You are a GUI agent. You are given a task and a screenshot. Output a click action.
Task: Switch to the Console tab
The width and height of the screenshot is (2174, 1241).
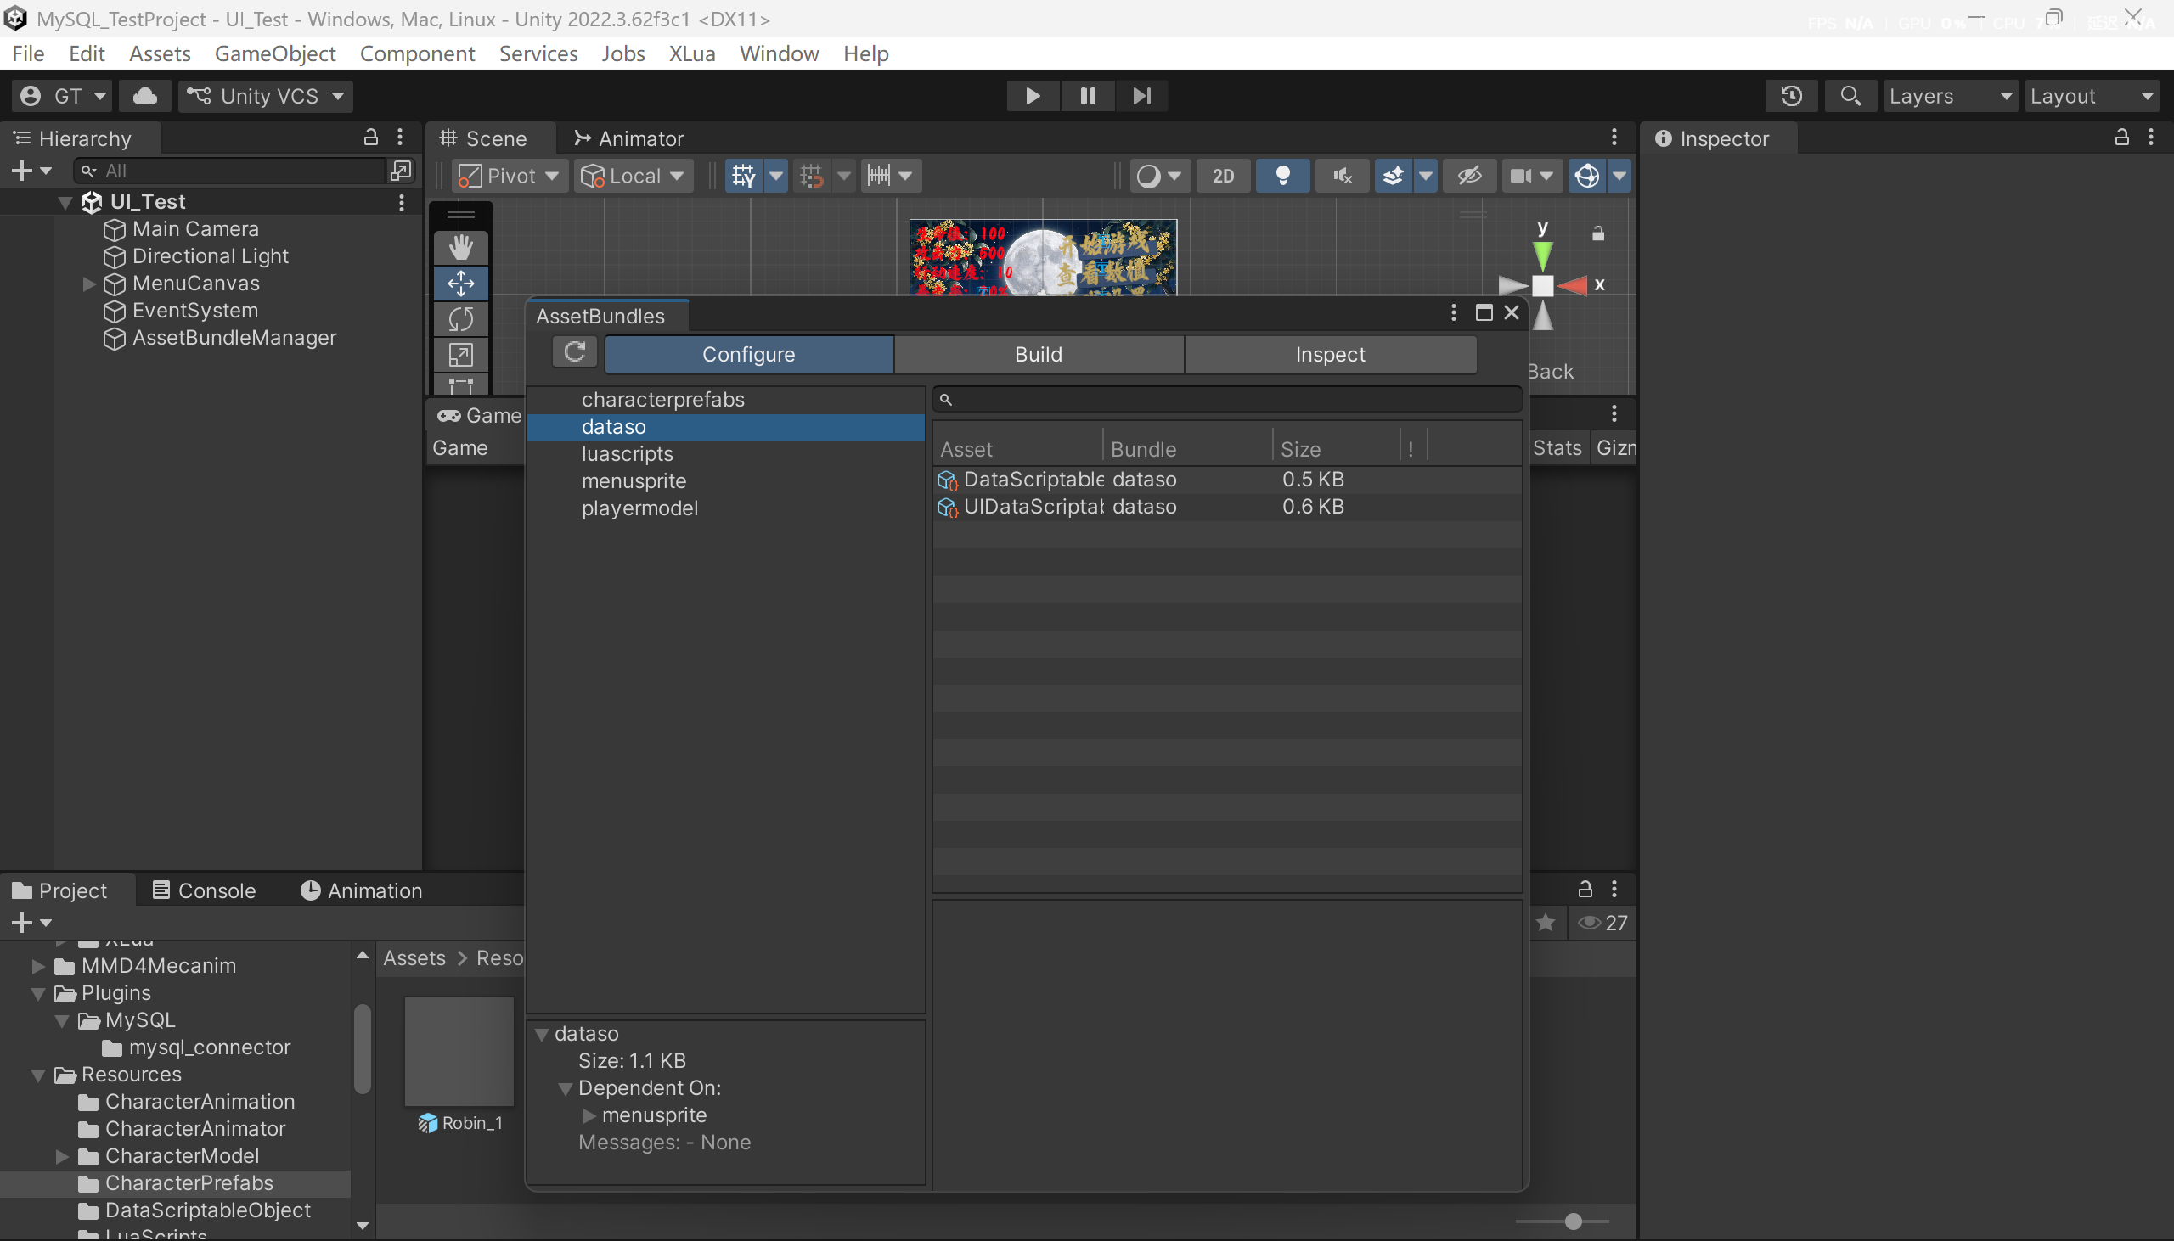point(205,890)
